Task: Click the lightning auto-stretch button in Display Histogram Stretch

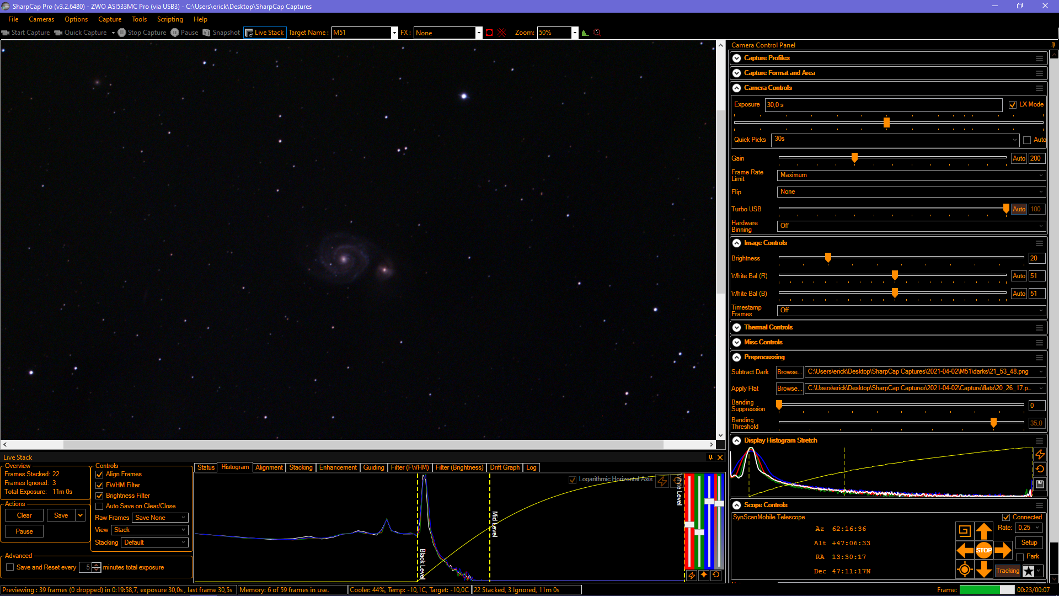Action: pyautogui.click(x=1040, y=454)
